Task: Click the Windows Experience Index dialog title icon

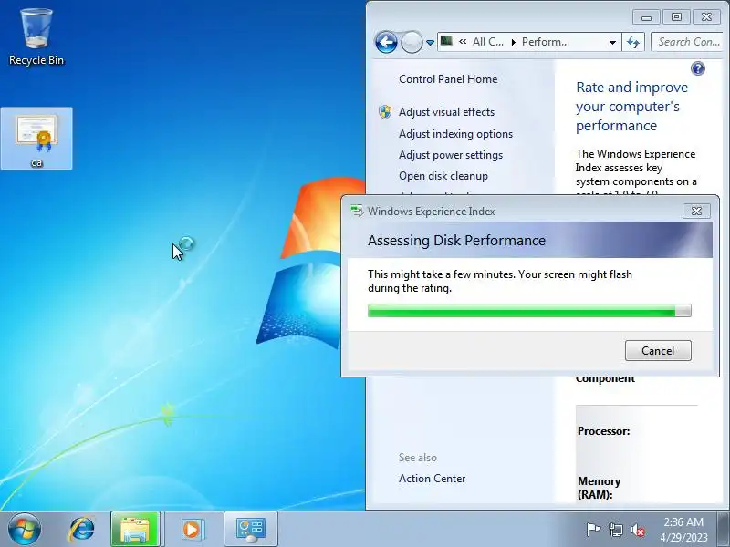Action: 357,212
